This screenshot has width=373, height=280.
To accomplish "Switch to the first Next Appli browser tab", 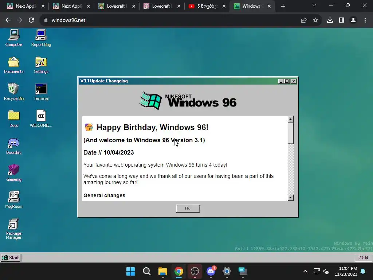I will pos(25,6).
